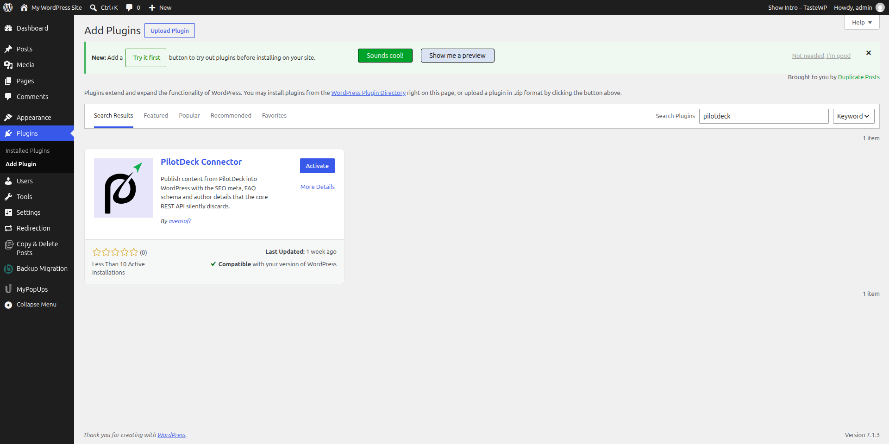The width and height of the screenshot is (889, 444).
Task: Click the Upload Plugin button
Action: point(169,31)
